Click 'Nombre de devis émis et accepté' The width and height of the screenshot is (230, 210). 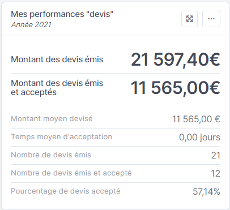pos(71,173)
